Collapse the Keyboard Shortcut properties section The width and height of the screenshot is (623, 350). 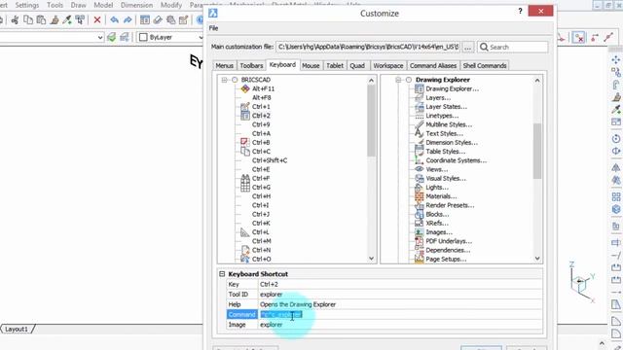[x=222, y=274]
